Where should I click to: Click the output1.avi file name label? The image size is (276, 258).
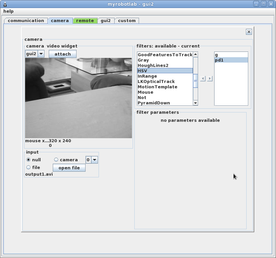pos(39,174)
